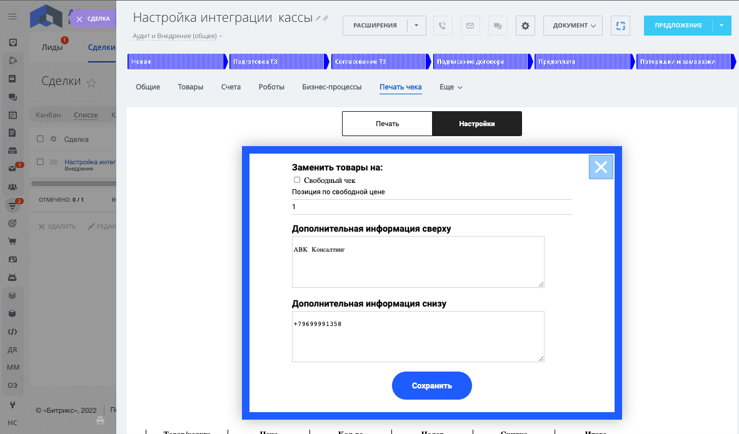Image resolution: width=739 pixels, height=434 pixels.
Task: Switch to the Бизнес-процессы tab
Action: [332, 87]
